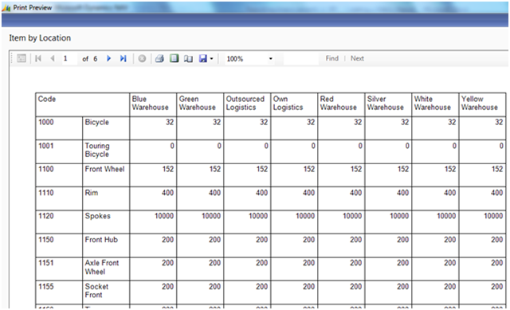
Task: Select item code 1155
Action: point(46,287)
